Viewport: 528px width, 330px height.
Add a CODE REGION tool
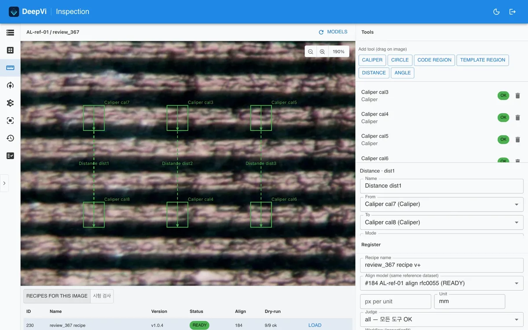click(x=434, y=60)
